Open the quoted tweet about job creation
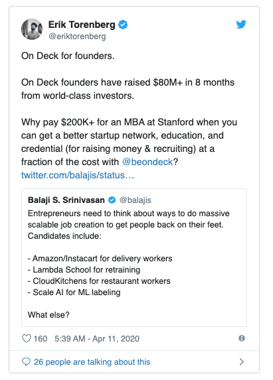This screenshot has height=380, width=273. (x=134, y=257)
